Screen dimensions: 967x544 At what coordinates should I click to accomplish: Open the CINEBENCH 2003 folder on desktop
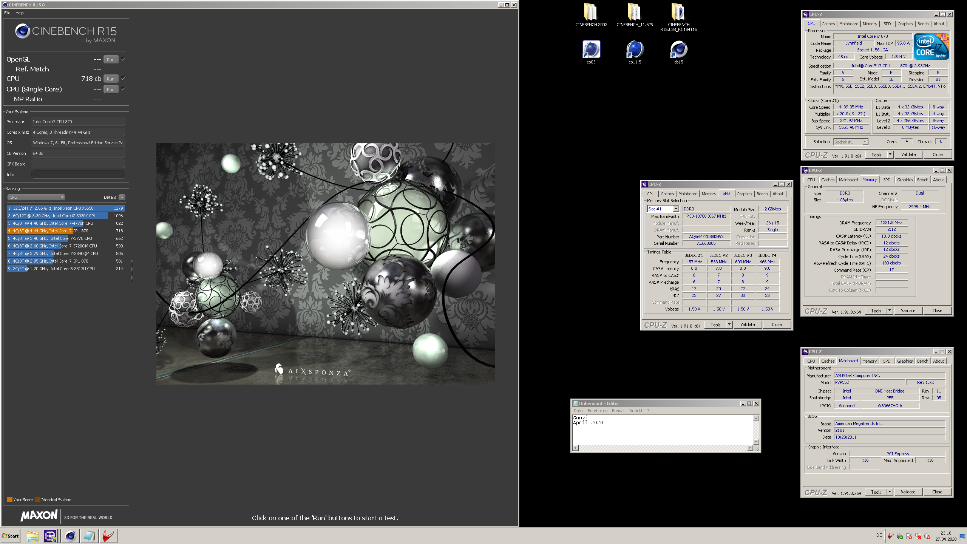tap(591, 14)
